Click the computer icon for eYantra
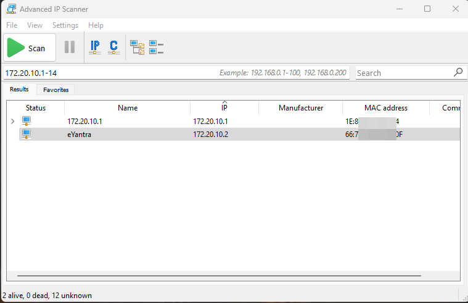The image size is (468, 303). click(27, 134)
